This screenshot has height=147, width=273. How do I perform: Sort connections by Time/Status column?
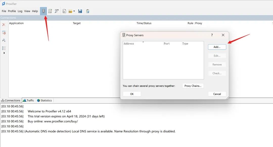pos(162,23)
